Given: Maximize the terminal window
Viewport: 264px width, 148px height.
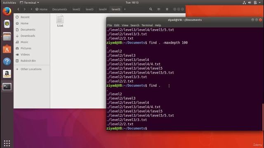Looking at the screenshot, I should (257, 20).
